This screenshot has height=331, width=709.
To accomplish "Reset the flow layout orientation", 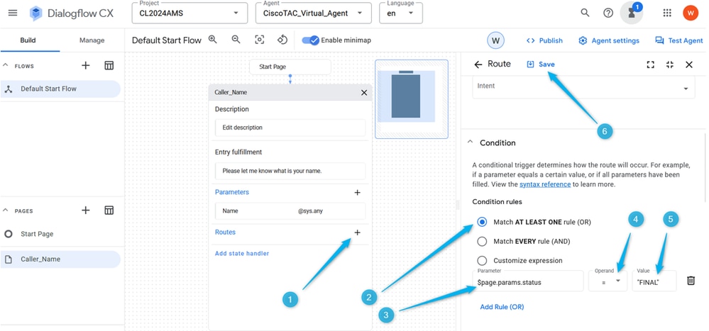I will click(x=282, y=40).
